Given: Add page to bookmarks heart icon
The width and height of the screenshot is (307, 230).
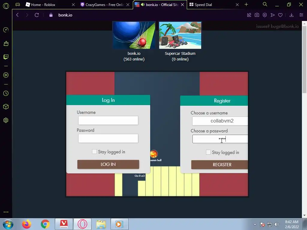Looking at the screenshot, I should 280,15.
